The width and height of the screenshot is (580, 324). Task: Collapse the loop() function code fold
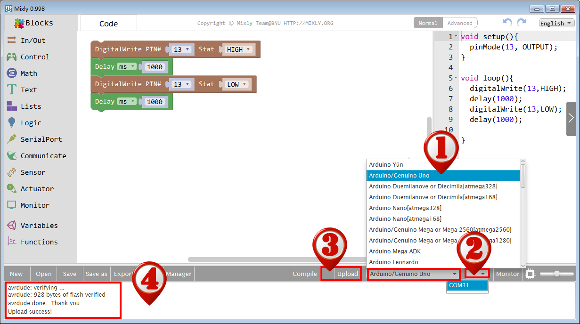(456, 78)
